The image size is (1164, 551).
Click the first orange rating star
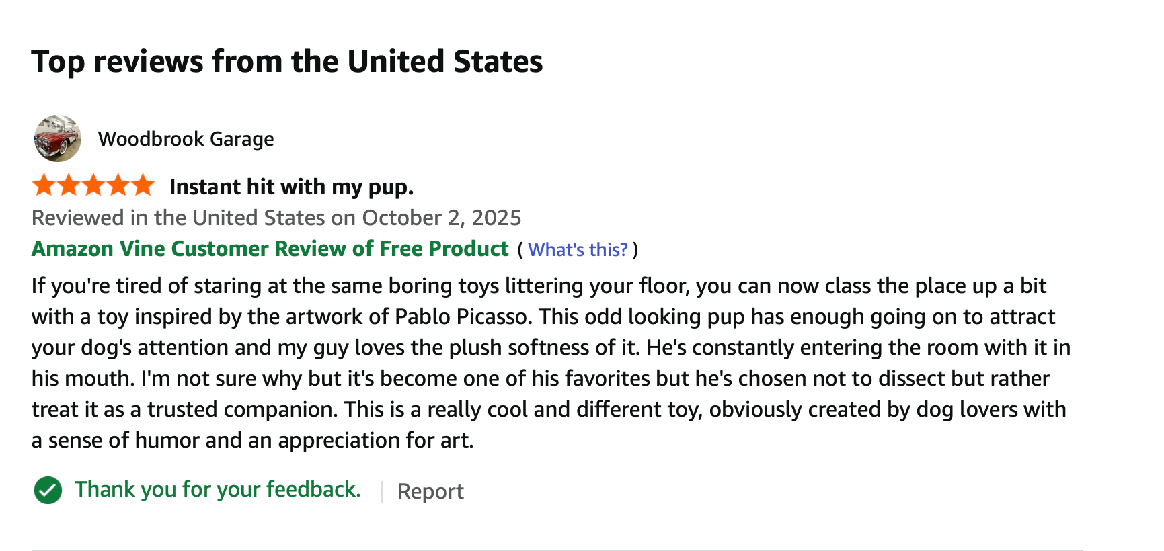click(44, 185)
